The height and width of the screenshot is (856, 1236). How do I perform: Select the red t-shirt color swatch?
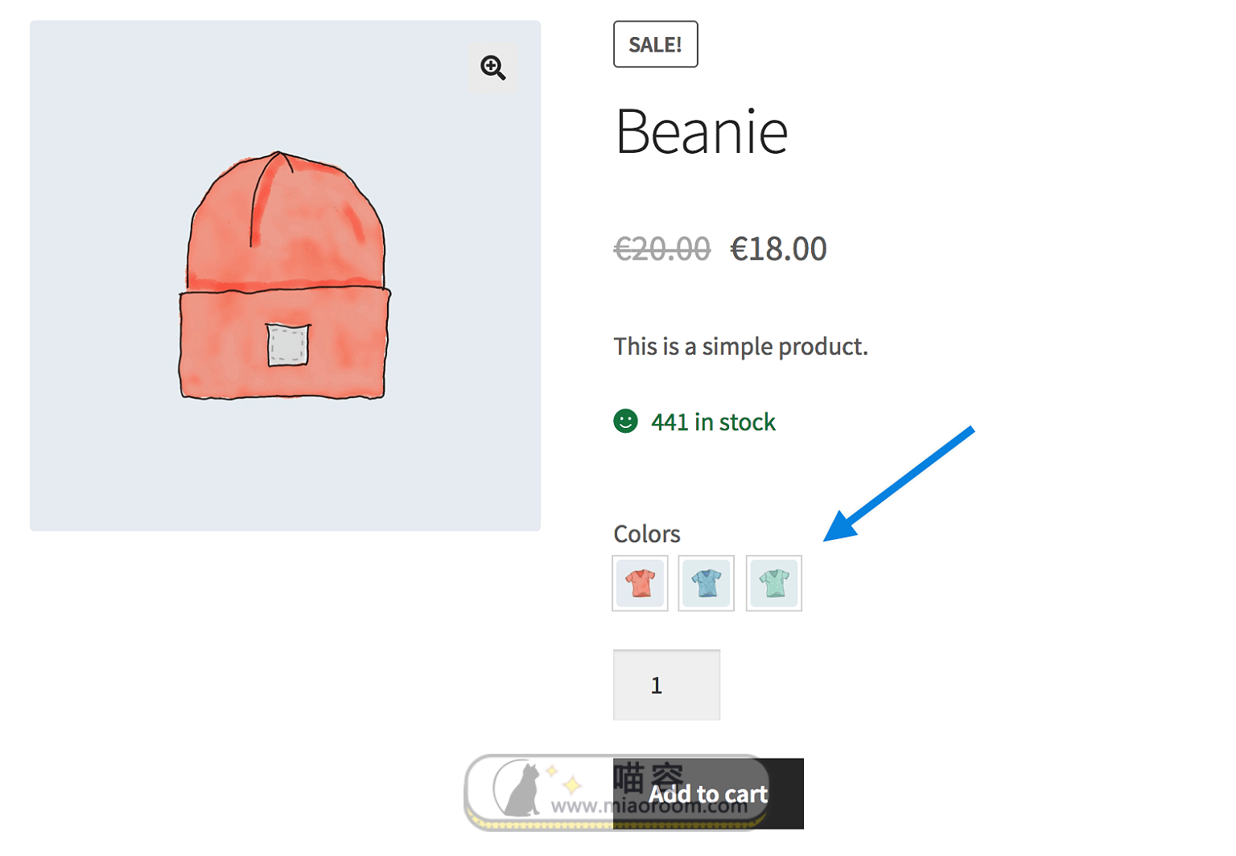click(641, 583)
